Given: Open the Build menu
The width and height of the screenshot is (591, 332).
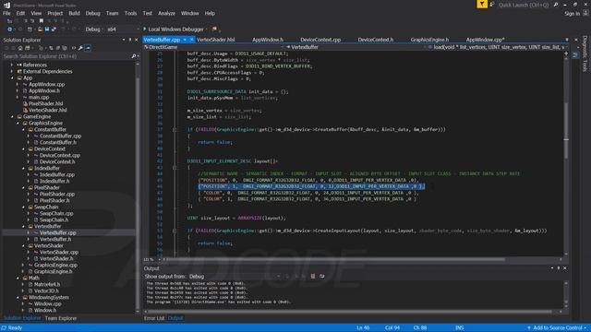Looking at the screenshot, I should [x=74, y=13].
